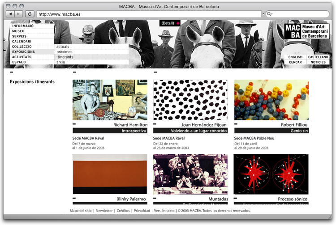Click the browser back arrow button
336x225 pixels.
click(10, 14)
